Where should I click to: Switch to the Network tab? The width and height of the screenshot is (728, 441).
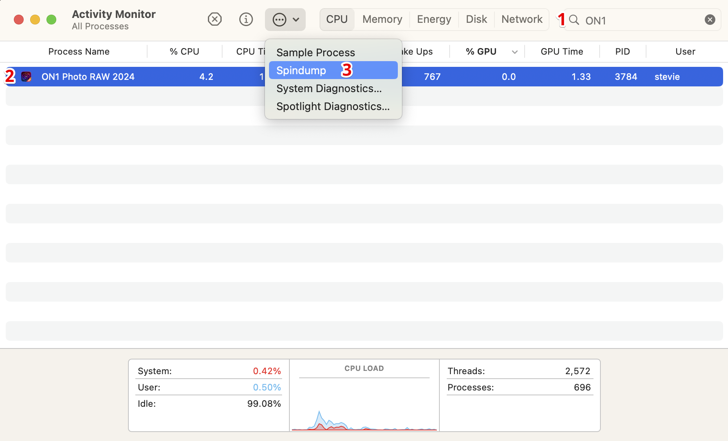click(x=522, y=19)
